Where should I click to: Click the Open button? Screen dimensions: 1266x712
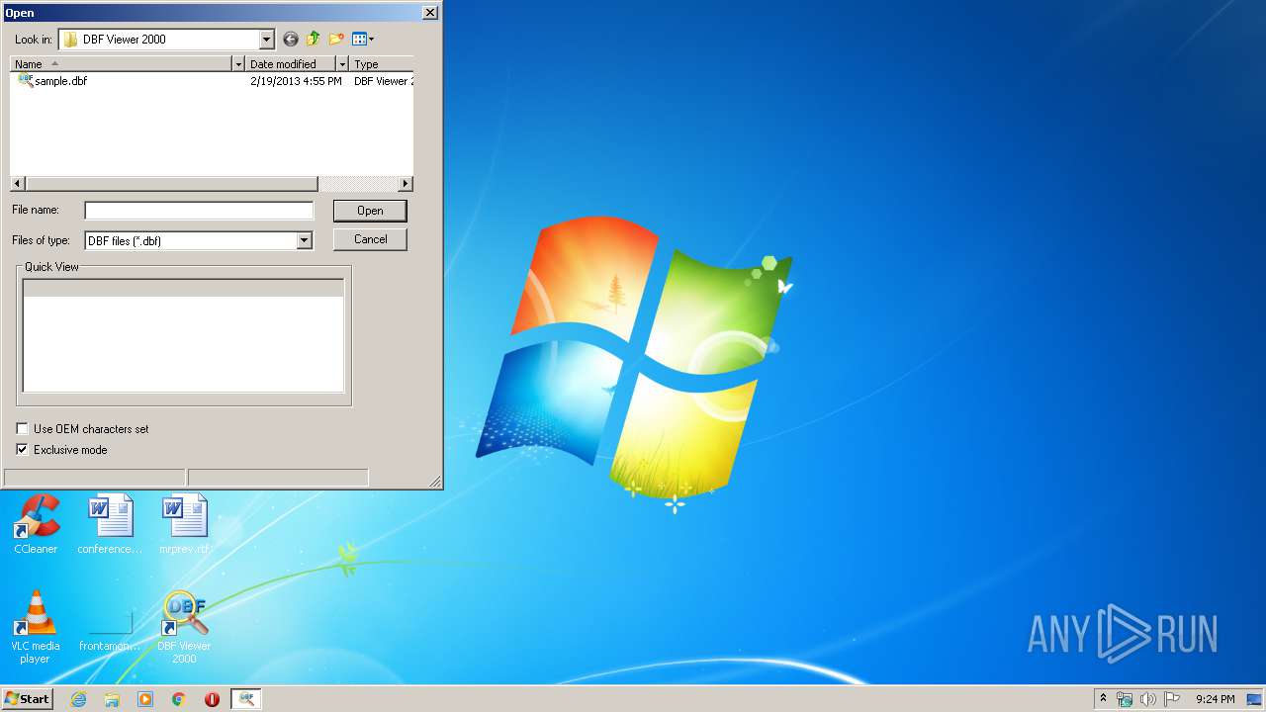point(370,211)
